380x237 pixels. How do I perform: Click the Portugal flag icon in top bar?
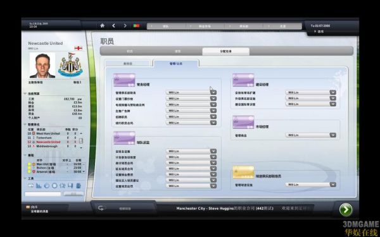[x=136, y=25]
